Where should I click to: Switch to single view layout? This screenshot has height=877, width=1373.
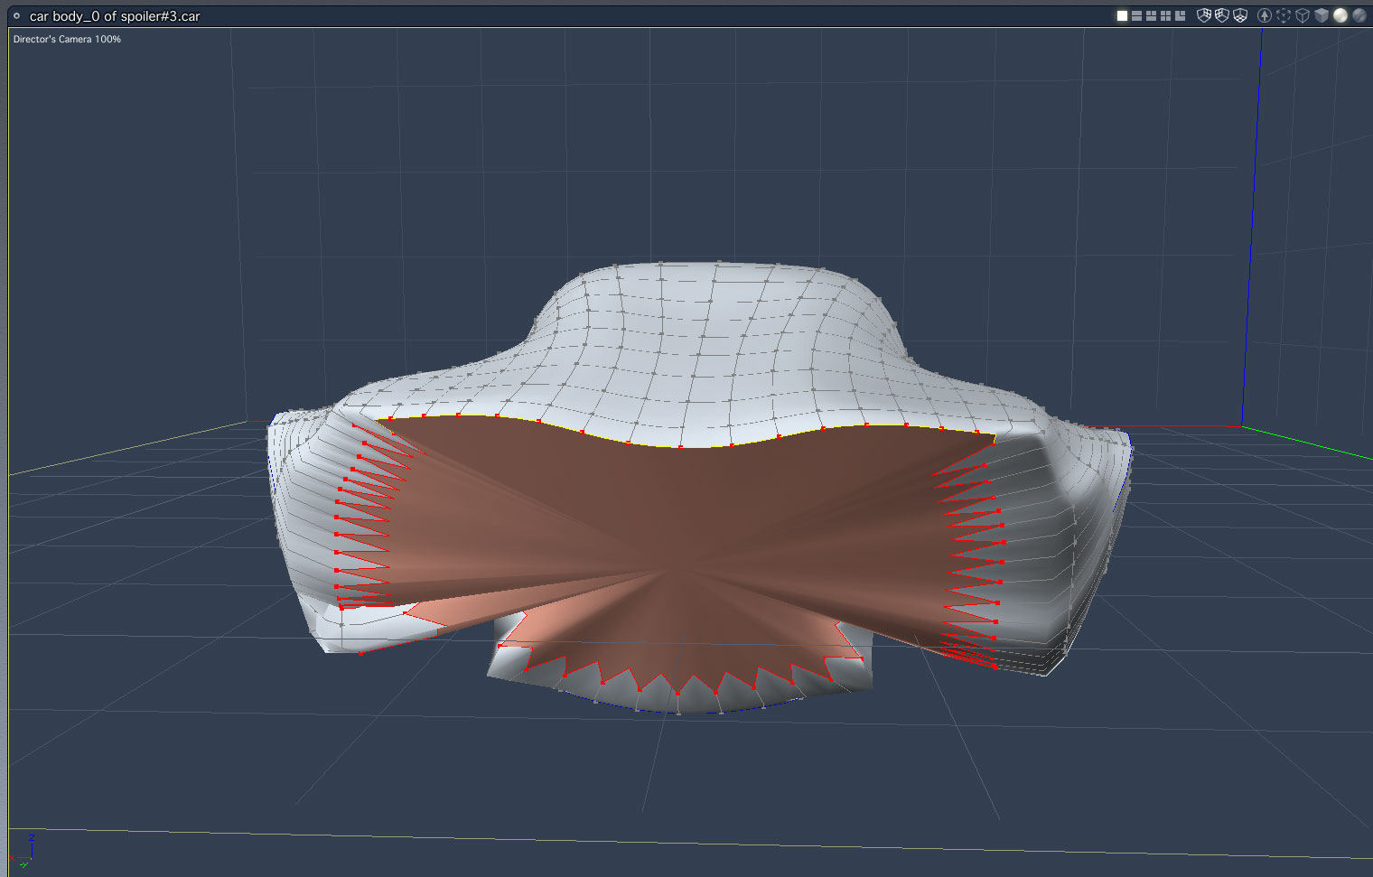(x=1122, y=15)
